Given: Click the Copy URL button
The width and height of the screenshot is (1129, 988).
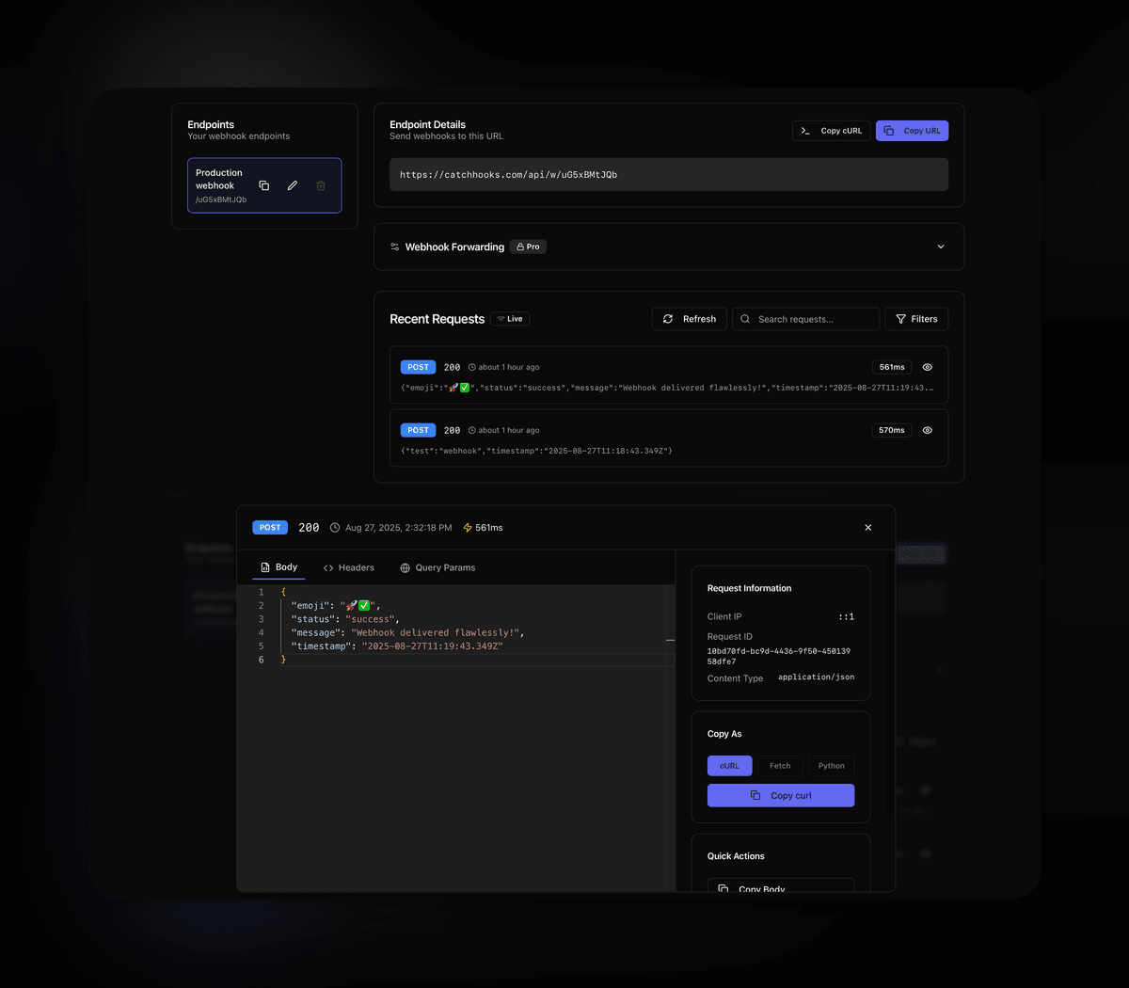Looking at the screenshot, I should pos(912,131).
